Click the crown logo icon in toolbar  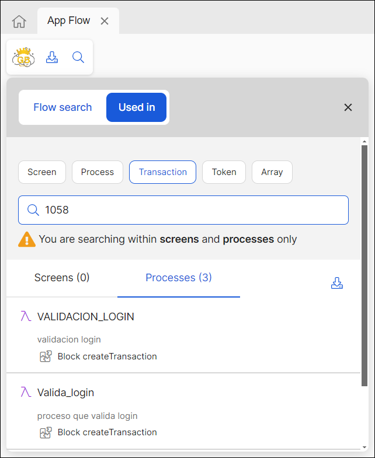coord(23,57)
